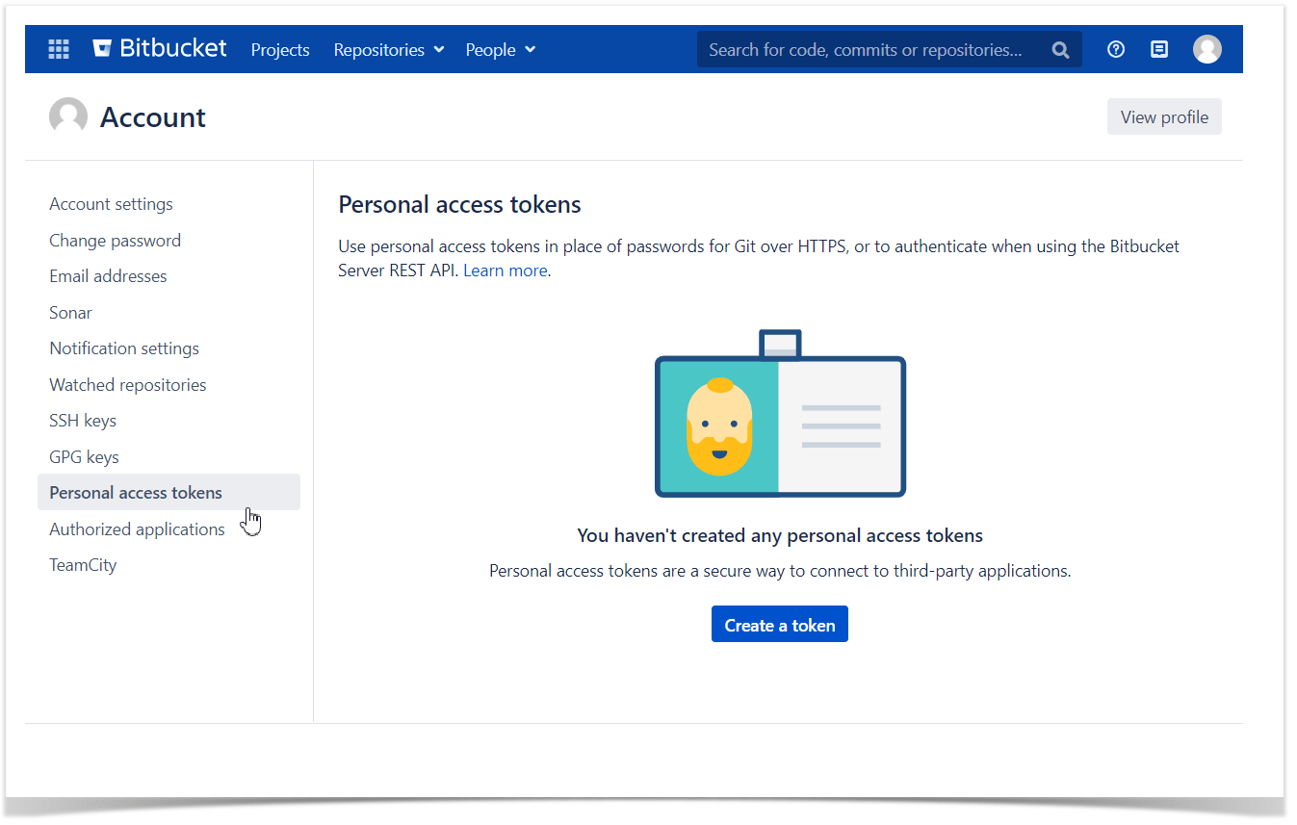Open the Projects menu item
Image resolution: width=1297 pixels, height=825 pixels.
point(280,50)
